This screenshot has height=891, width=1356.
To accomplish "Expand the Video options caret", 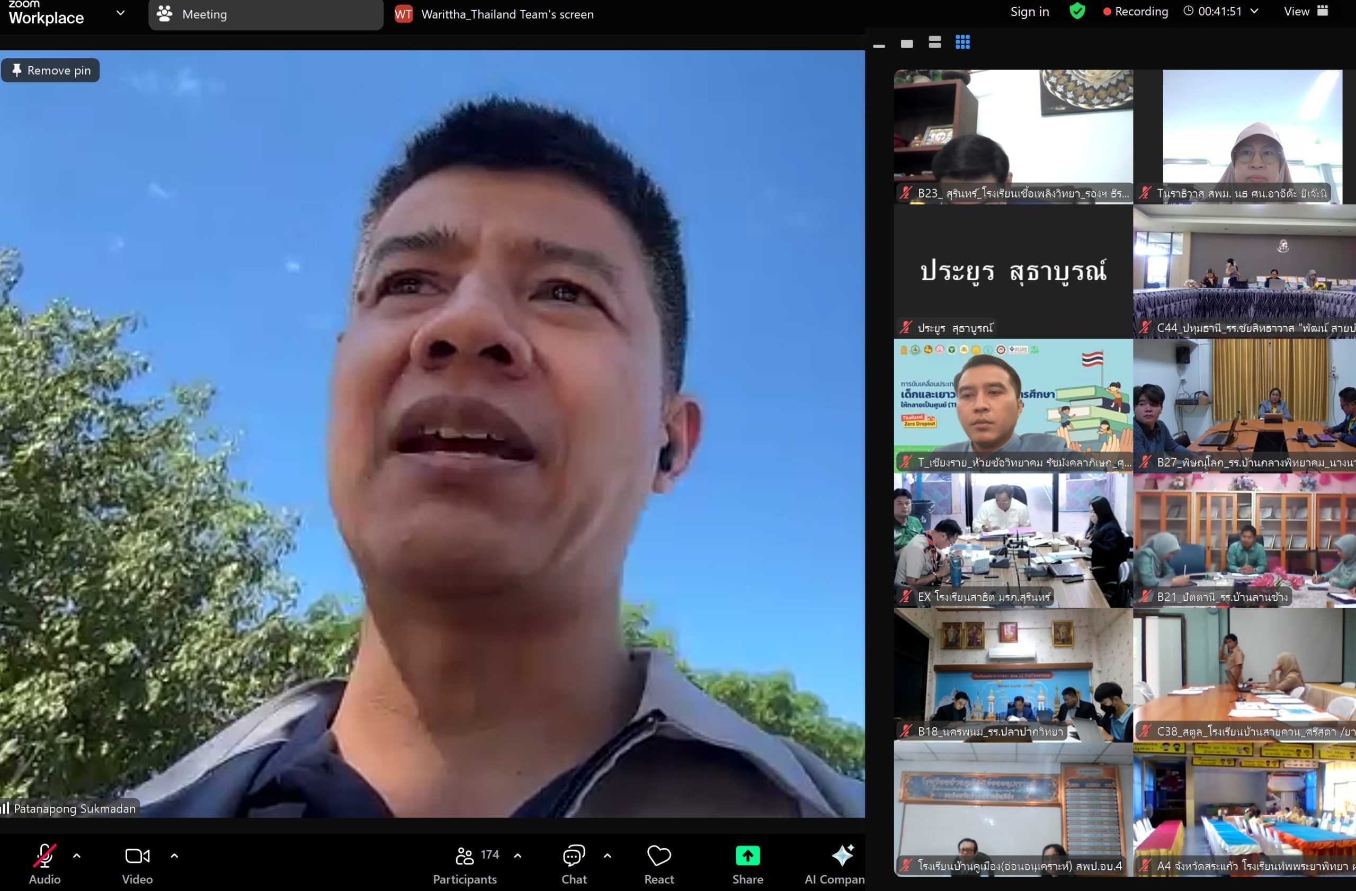I will (174, 856).
